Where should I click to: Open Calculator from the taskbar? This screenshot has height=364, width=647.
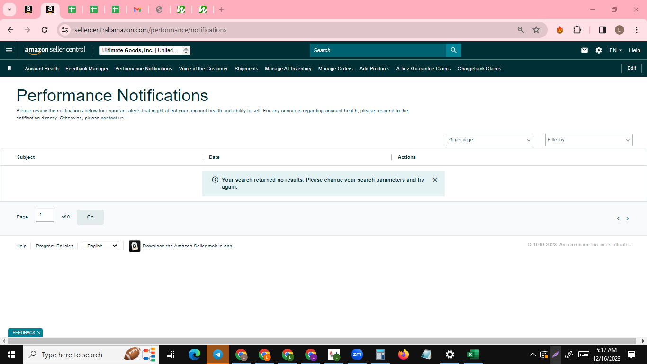pyautogui.click(x=380, y=355)
